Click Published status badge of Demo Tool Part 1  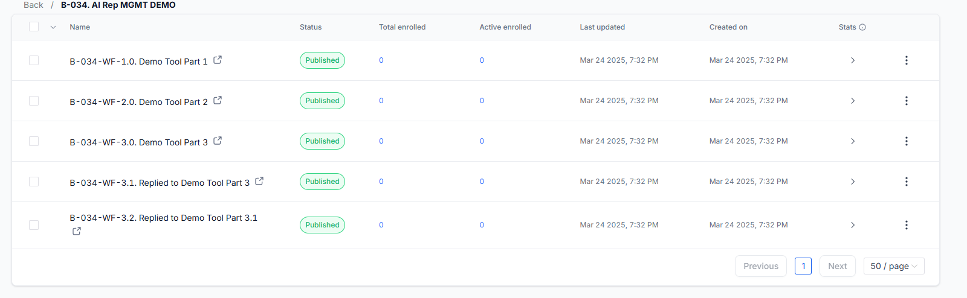[322, 60]
